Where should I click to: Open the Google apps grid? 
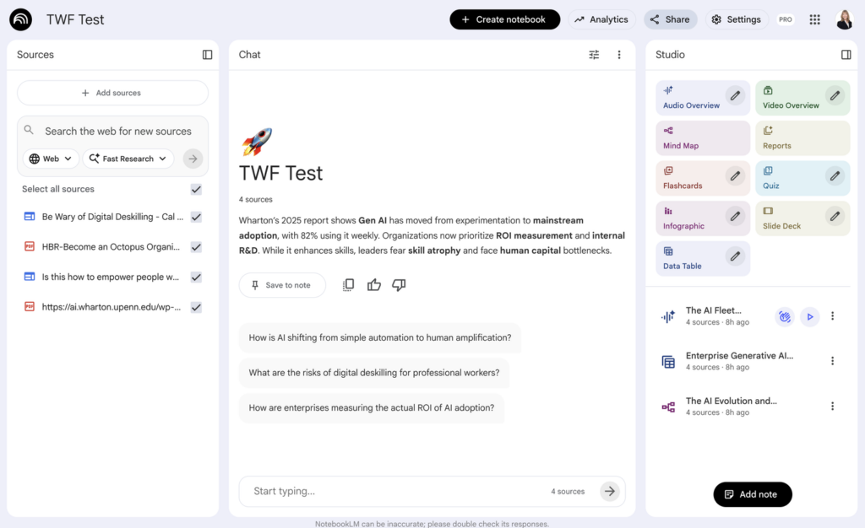pyautogui.click(x=813, y=19)
